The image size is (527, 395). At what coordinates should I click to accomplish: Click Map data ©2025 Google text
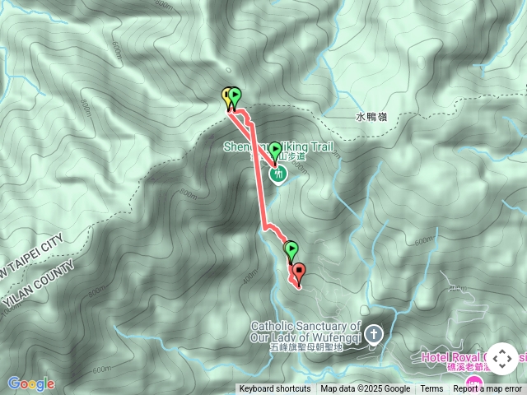click(x=366, y=389)
